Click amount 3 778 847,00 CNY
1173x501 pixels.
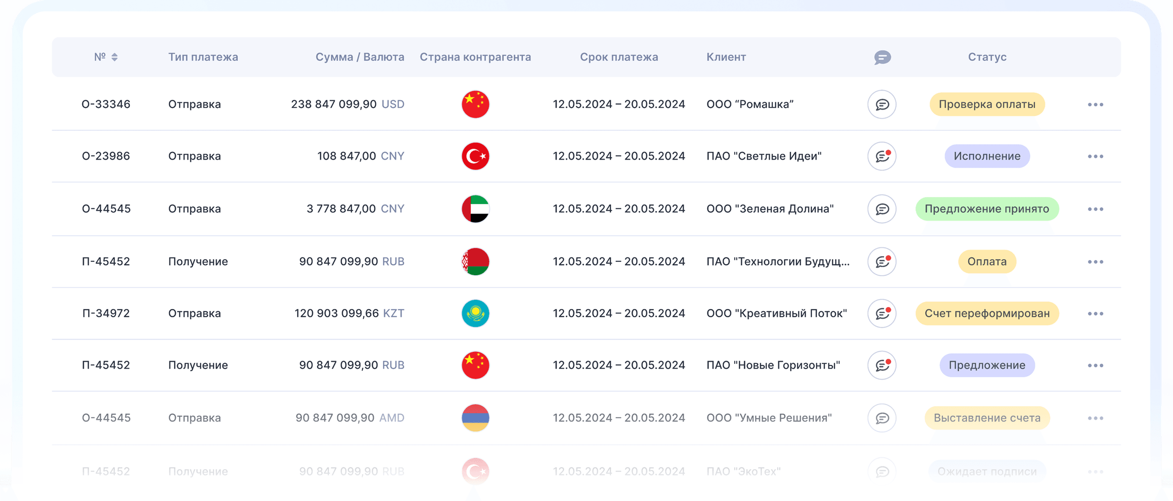355,209
